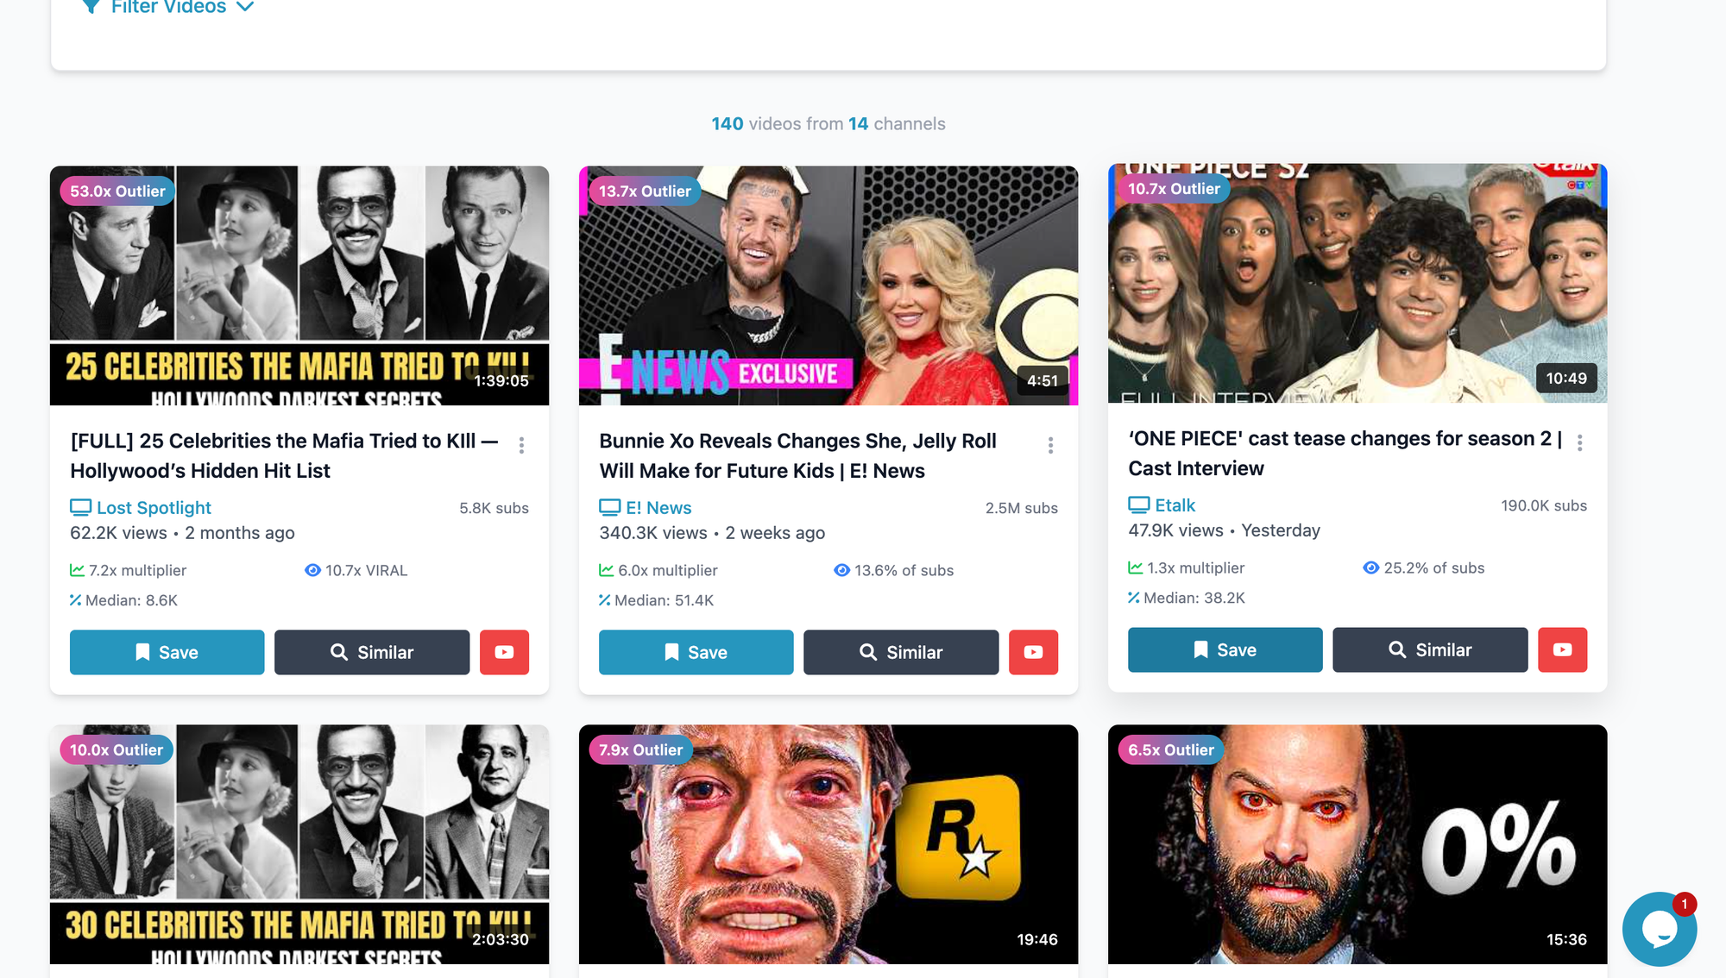
Task: Click the funnel icon beside Filter Videos
Action: [91, 7]
